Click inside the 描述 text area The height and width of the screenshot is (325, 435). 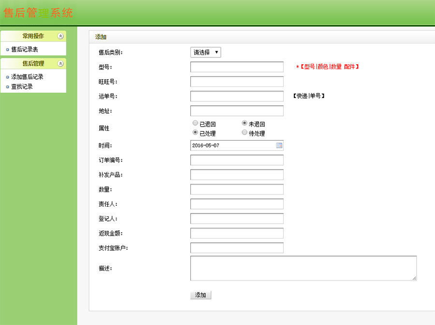[x=303, y=268]
